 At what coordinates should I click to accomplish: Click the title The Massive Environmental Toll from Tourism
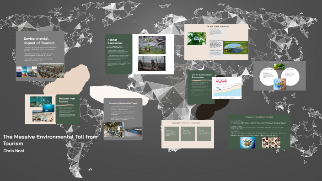point(50,140)
